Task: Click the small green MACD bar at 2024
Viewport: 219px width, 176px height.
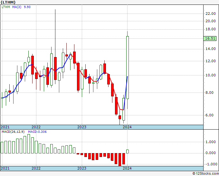Action: point(128,152)
